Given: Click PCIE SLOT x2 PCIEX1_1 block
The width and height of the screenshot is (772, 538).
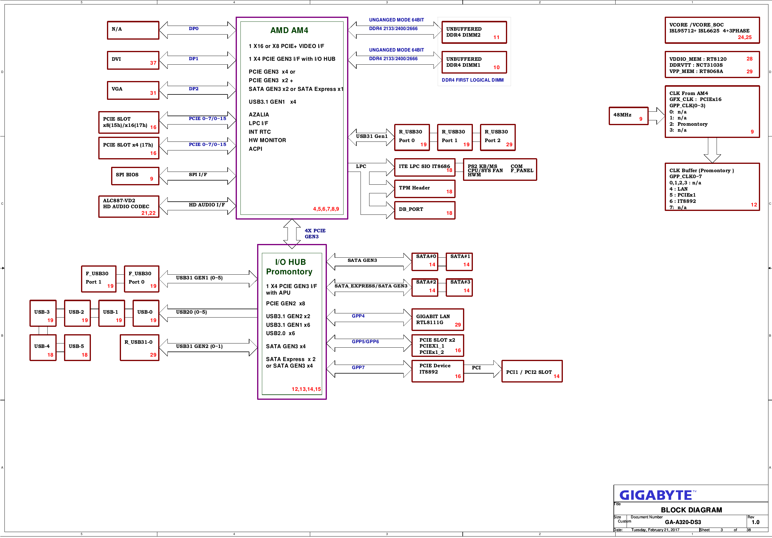Looking at the screenshot, I should (438, 345).
